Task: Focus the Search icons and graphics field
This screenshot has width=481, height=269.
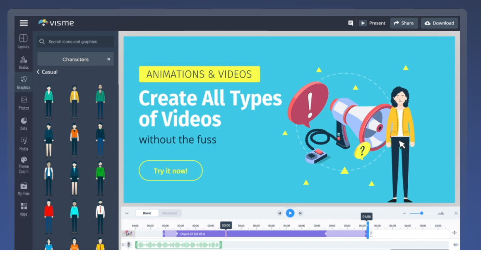Action: click(x=75, y=41)
